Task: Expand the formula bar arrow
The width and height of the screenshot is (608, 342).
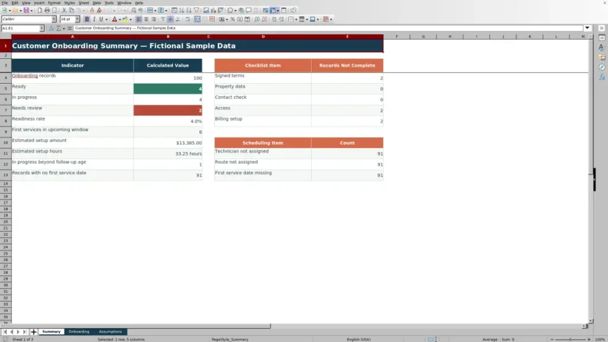Action: tap(587, 28)
